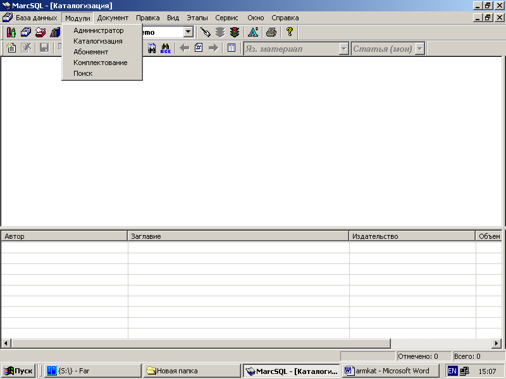
Task: Click the horizontal scrollbar right arrow
Action: (x=497, y=344)
